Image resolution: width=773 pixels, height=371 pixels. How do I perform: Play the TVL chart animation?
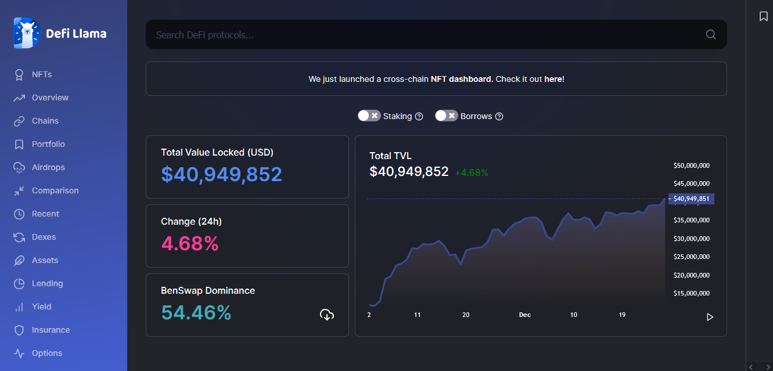coord(710,317)
